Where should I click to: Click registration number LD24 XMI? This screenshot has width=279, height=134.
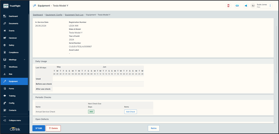[73, 26]
